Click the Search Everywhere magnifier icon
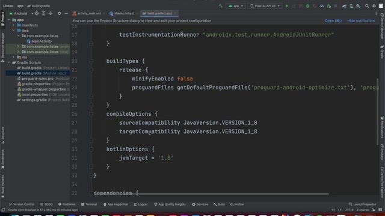This screenshot has width=385, height=216. click(367, 6)
